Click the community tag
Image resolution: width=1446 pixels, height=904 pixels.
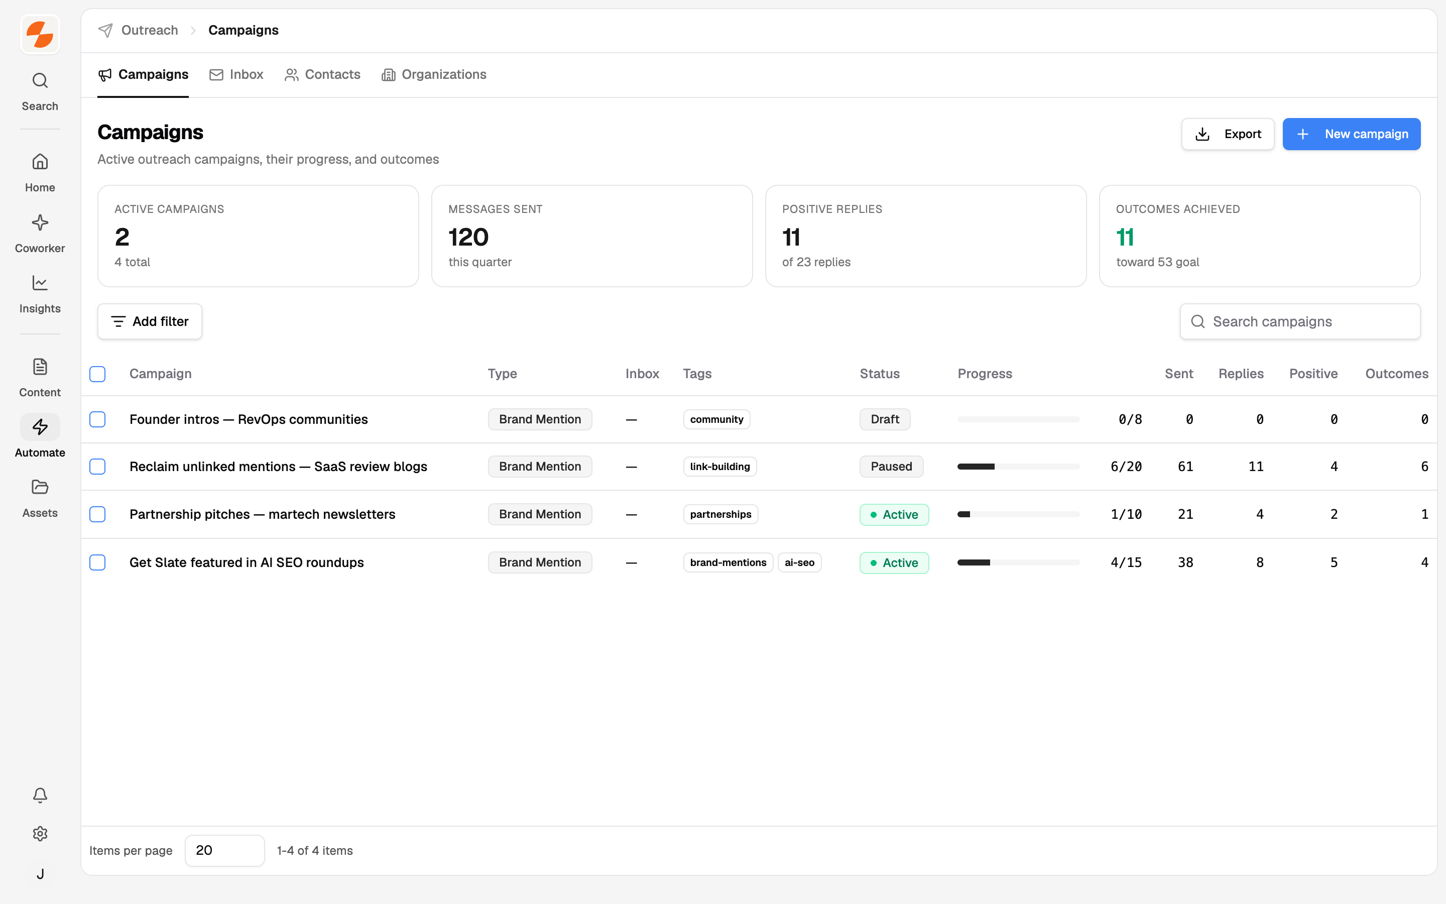click(716, 420)
